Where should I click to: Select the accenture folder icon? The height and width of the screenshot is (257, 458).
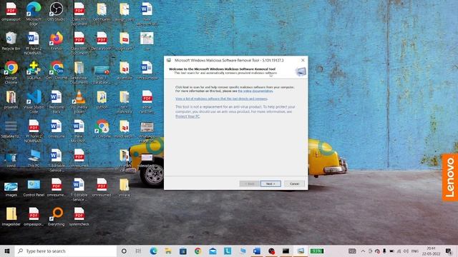point(125,70)
